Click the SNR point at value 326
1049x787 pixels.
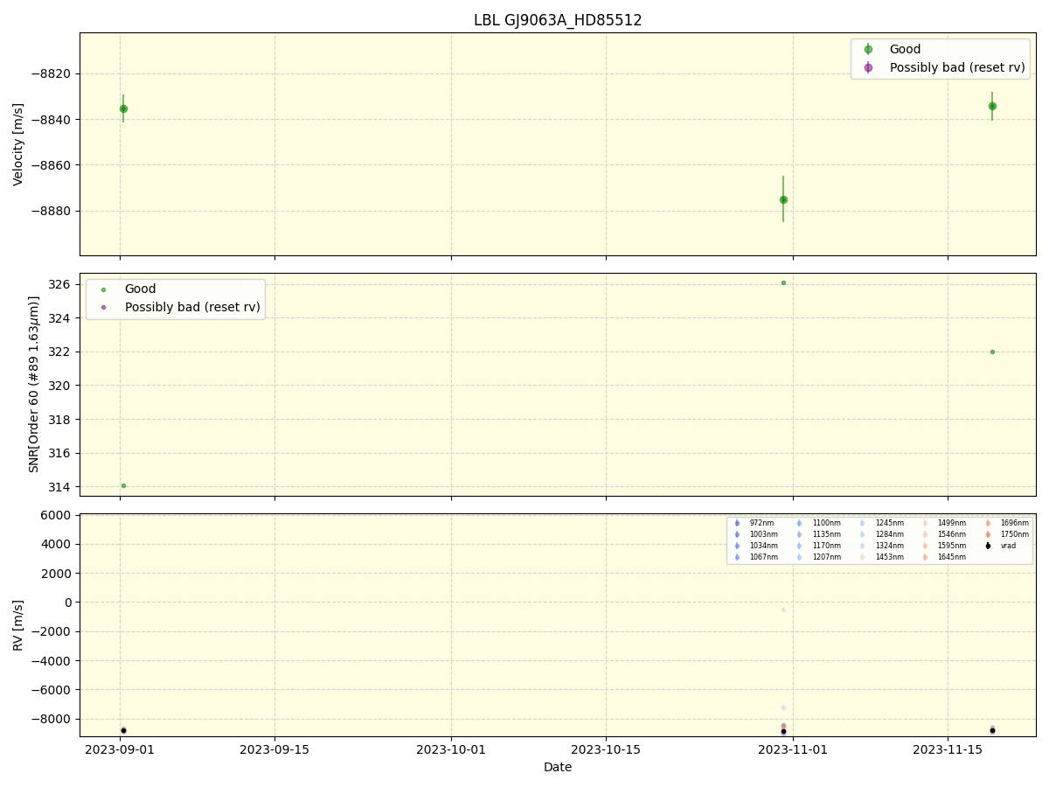783,282
